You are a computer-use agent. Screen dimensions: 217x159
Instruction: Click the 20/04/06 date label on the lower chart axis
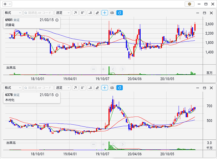[x=135, y=154]
